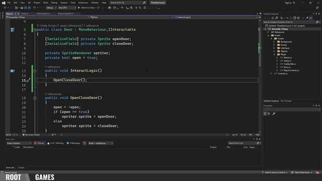The width and height of the screenshot is (322, 181).
Task: Open the InteractLogic() member dropdown
Action: coord(216,17)
